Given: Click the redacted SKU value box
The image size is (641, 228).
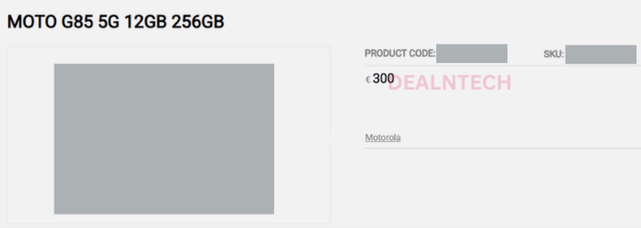Looking at the screenshot, I should pyautogui.click(x=601, y=54).
